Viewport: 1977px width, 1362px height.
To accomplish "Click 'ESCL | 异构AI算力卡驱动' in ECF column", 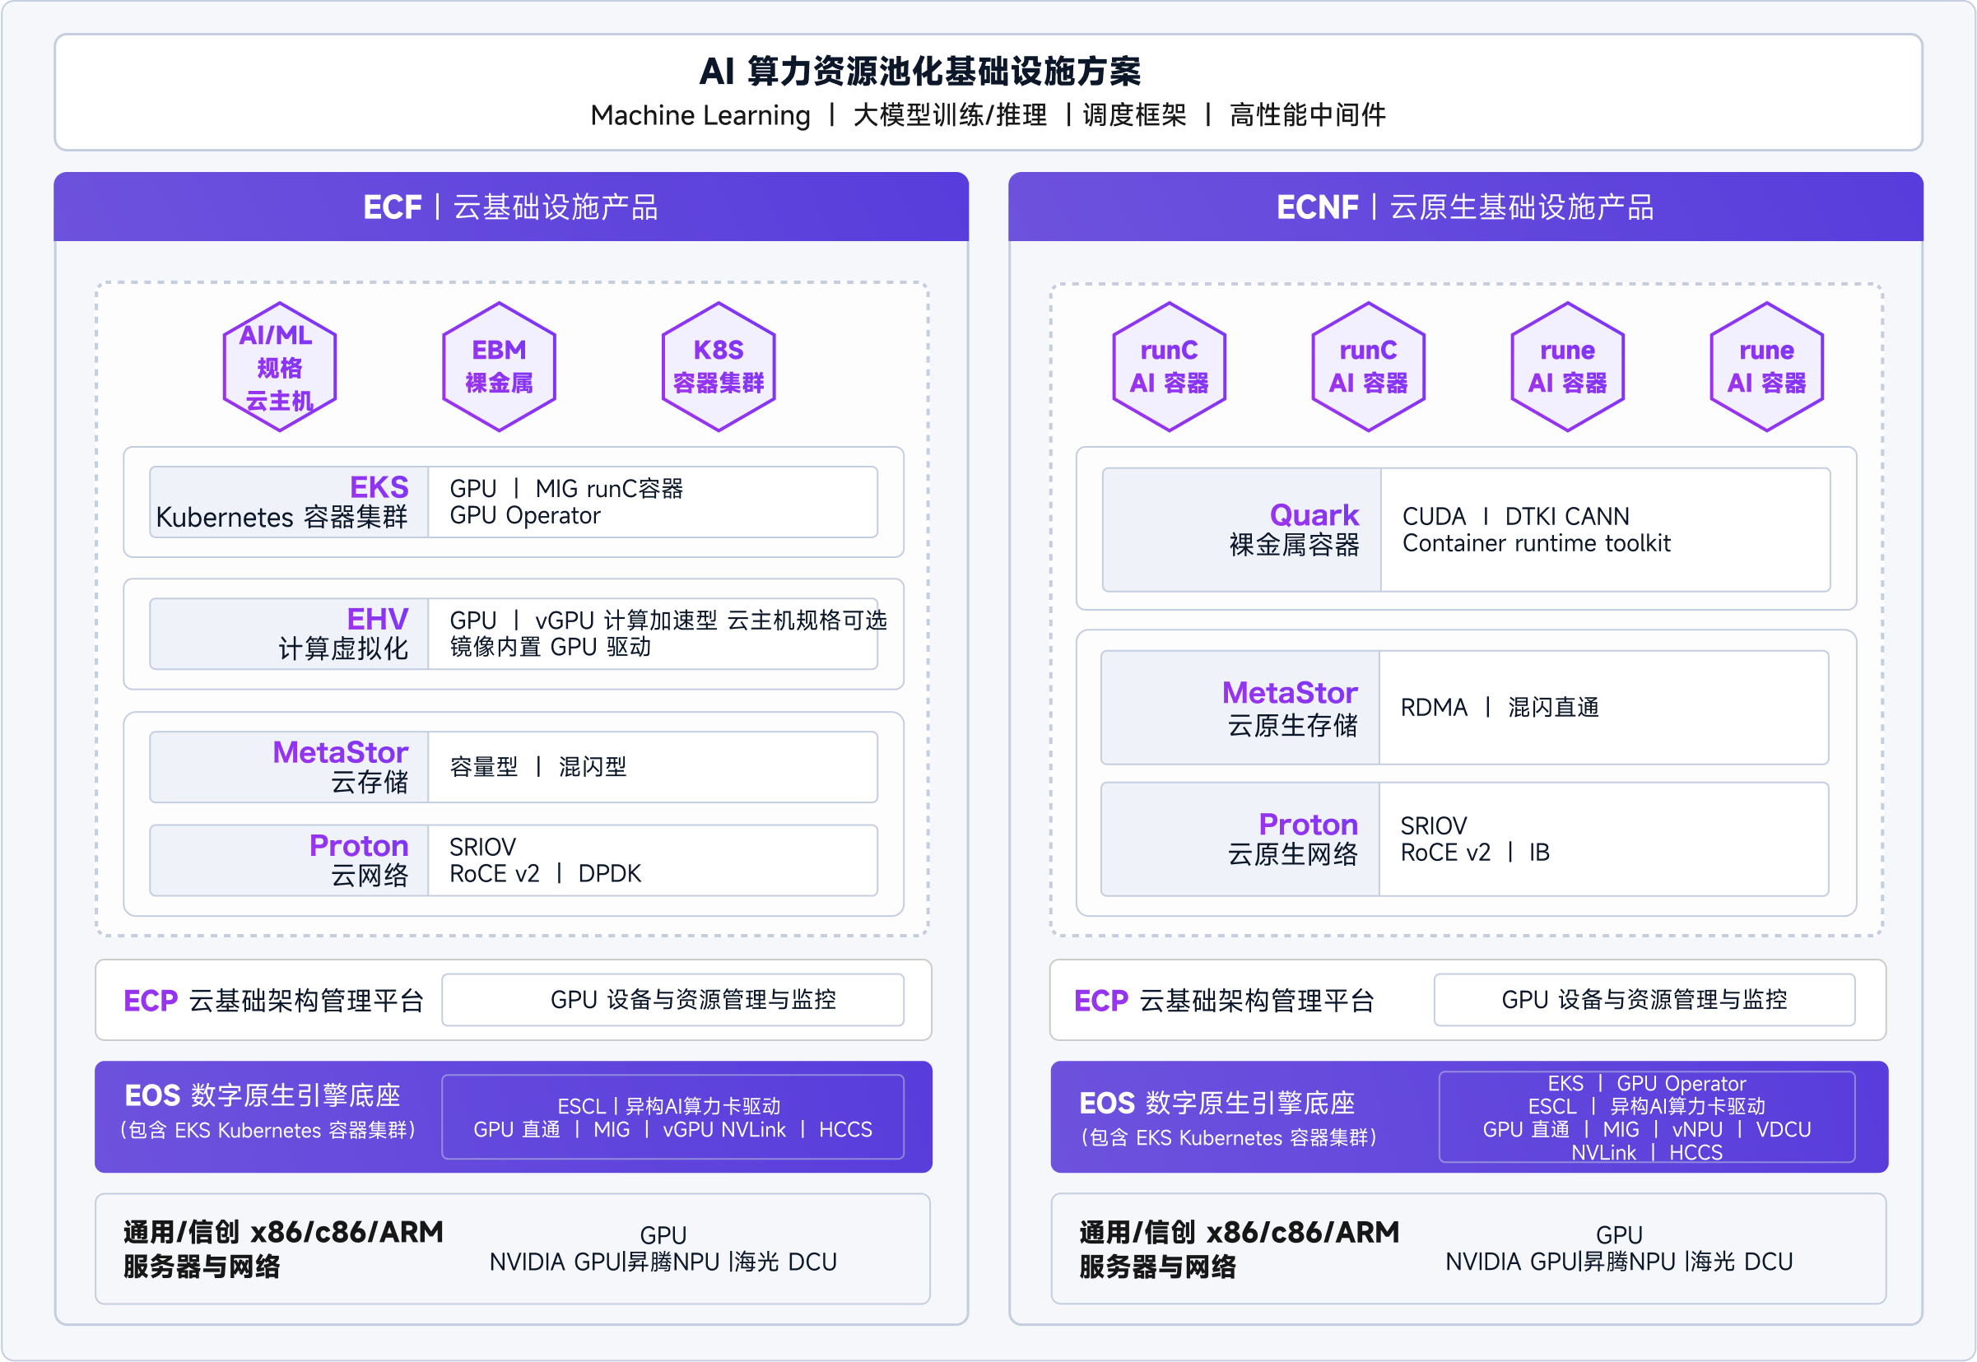I will pyautogui.click(x=668, y=1106).
